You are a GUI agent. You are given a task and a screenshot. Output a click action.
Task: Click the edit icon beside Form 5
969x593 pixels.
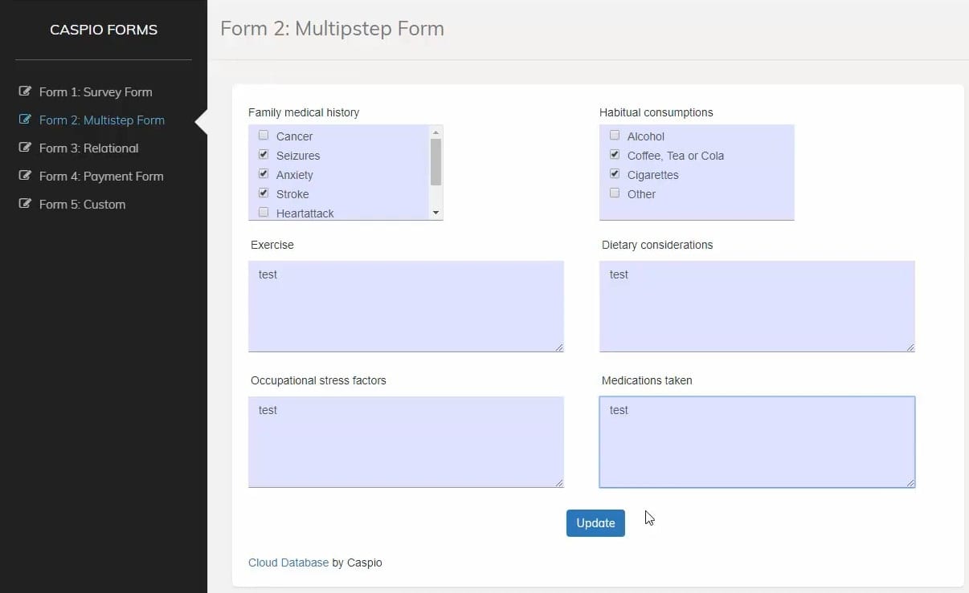(x=25, y=204)
